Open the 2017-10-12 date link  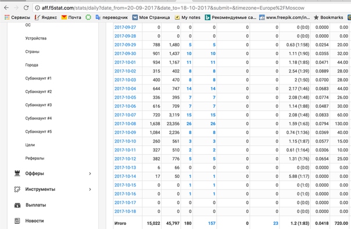(x=125, y=159)
